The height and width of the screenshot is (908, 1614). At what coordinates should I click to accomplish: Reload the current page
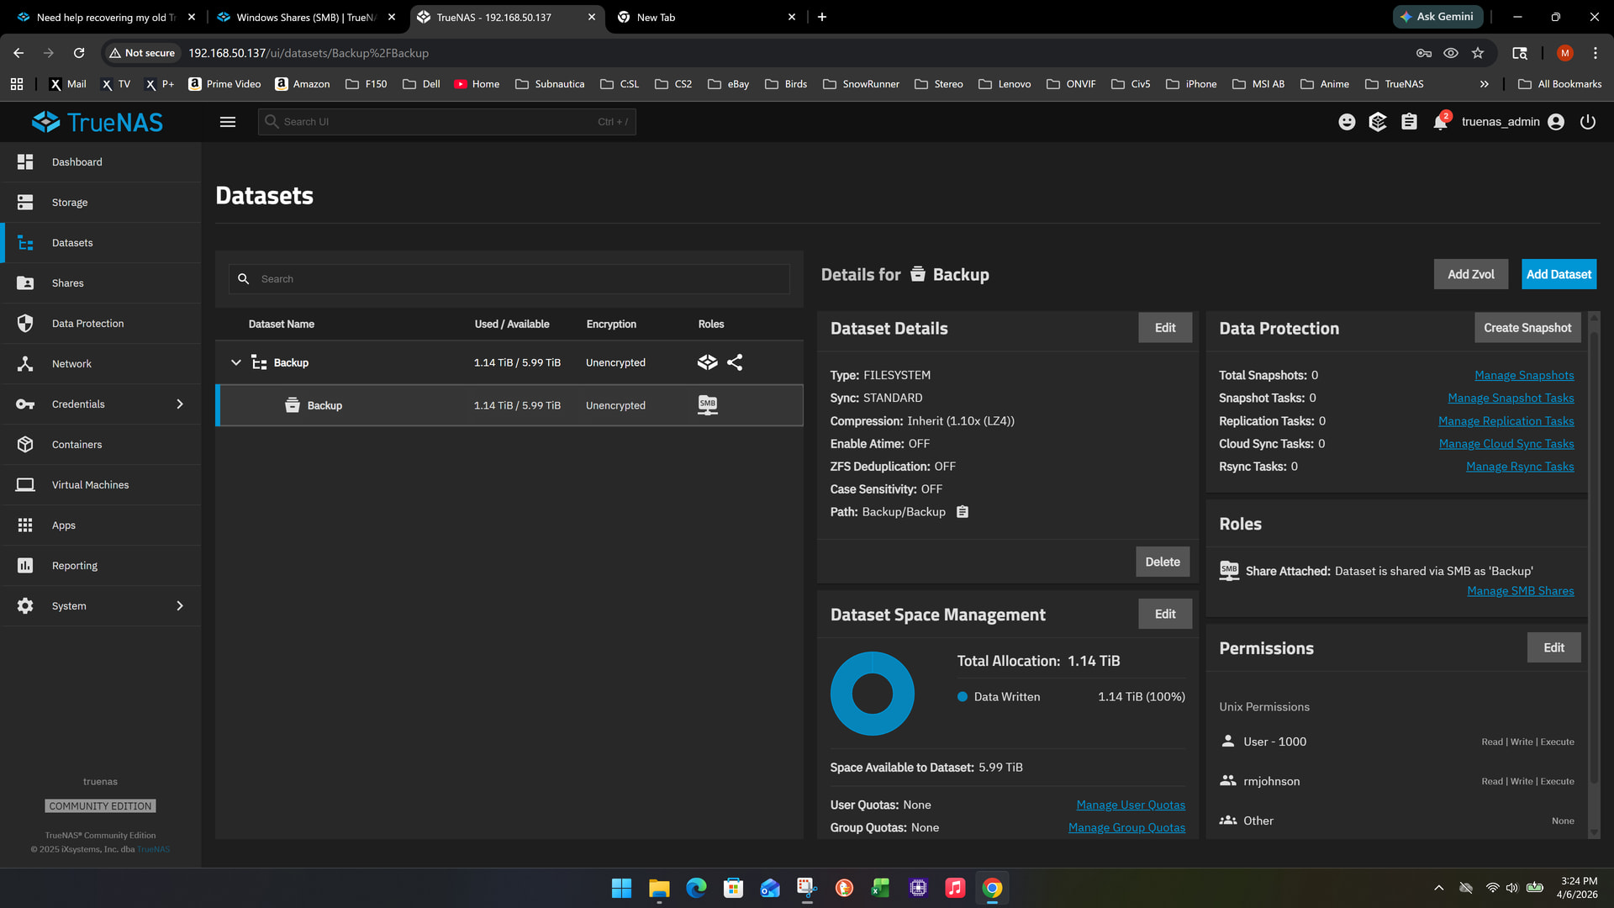click(x=79, y=53)
